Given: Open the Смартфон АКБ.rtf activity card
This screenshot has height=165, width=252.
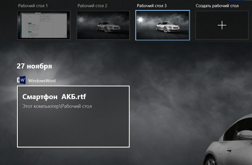Looking at the screenshot, I should click(73, 117).
